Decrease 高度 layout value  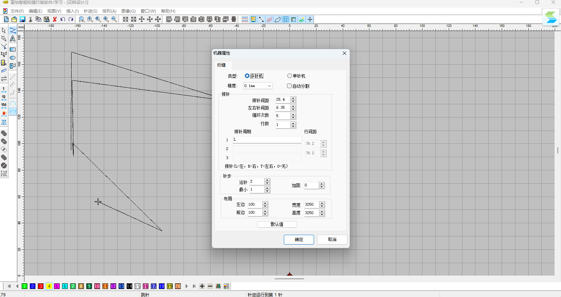pos(322,214)
